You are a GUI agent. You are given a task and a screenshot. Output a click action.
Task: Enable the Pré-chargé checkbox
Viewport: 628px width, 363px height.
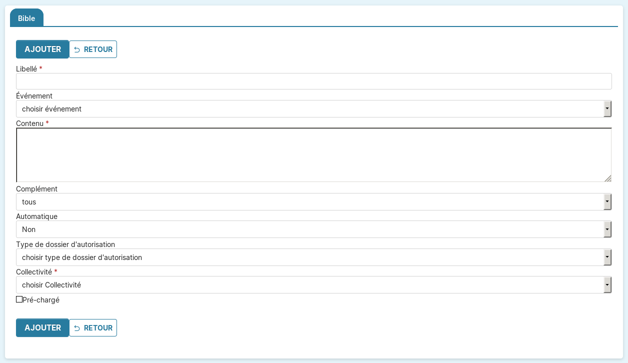click(x=19, y=299)
